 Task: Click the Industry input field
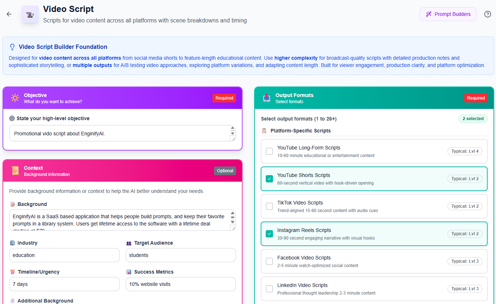(64, 255)
